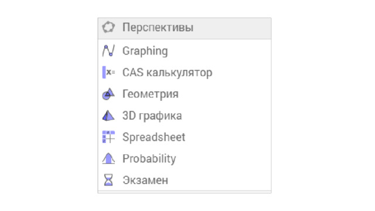Click the word калькулятор in the CAS entry
Viewport: 375px width, 211px height.
click(x=179, y=73)
